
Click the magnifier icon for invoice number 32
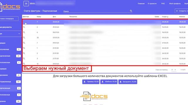point(24,38)
